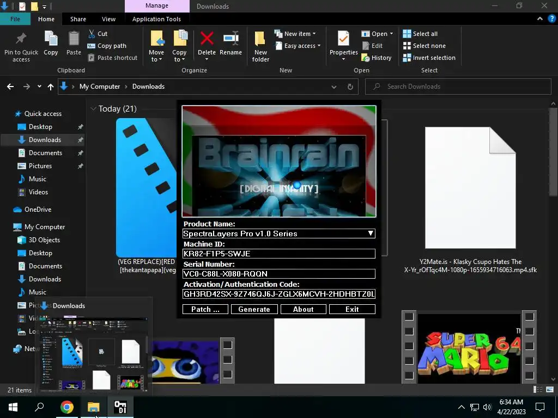558x418 pixels.
Task: Open 3D Objects in the sidebar
Action: tap(44, 240)
